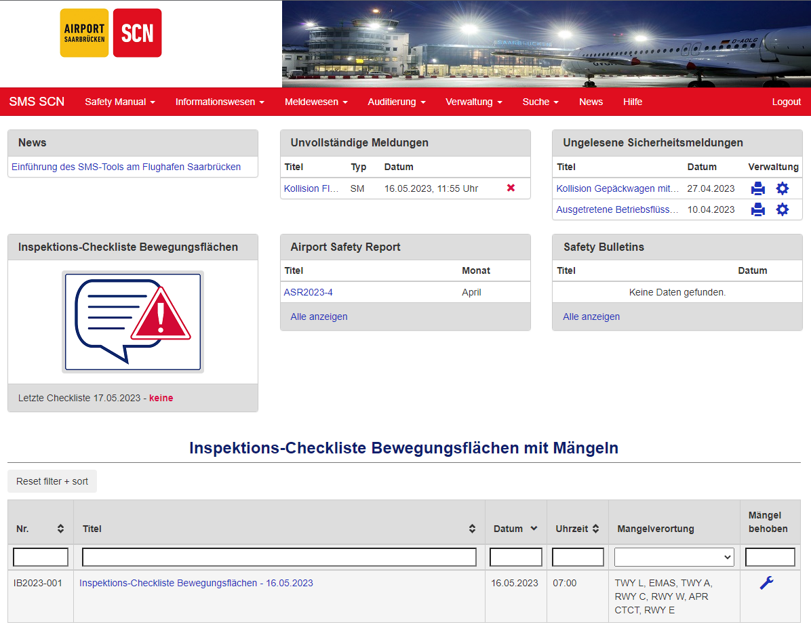
Task: Go to the Hilfe page
Action: pyautogui.click(x=632, y=102)
